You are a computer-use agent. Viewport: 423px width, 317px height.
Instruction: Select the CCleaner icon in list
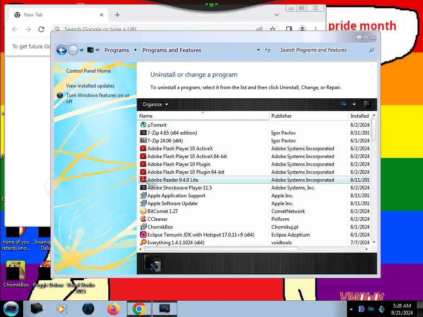[x=143, y=219]
